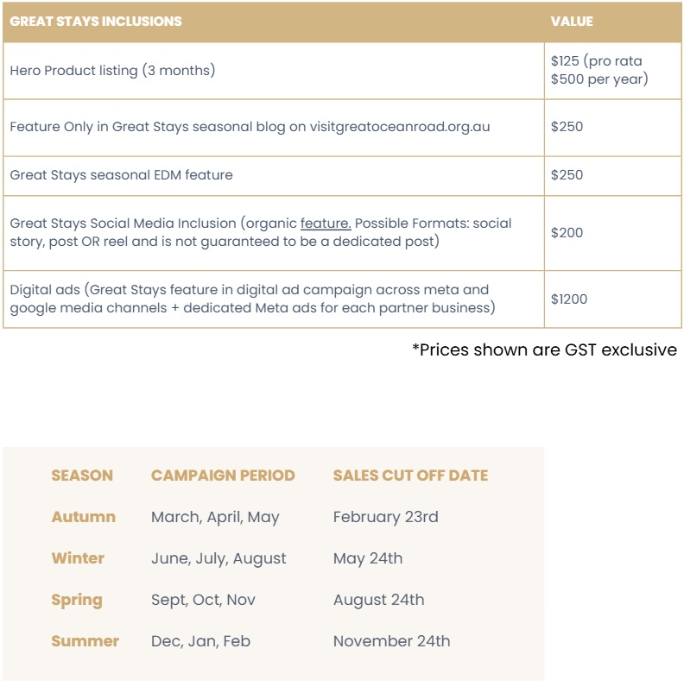The width and height of the screenshot is (684, 699).
Task: Click the "VALUE" column header
Action: [x=572, y=22]
